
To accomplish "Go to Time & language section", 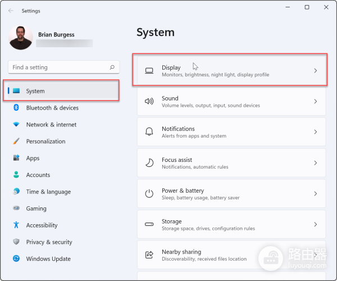I will point(48,192).
